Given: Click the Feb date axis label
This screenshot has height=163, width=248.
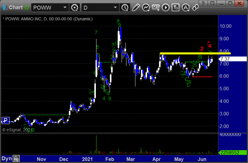Looking at the screenshot, I should pos(110,159).
